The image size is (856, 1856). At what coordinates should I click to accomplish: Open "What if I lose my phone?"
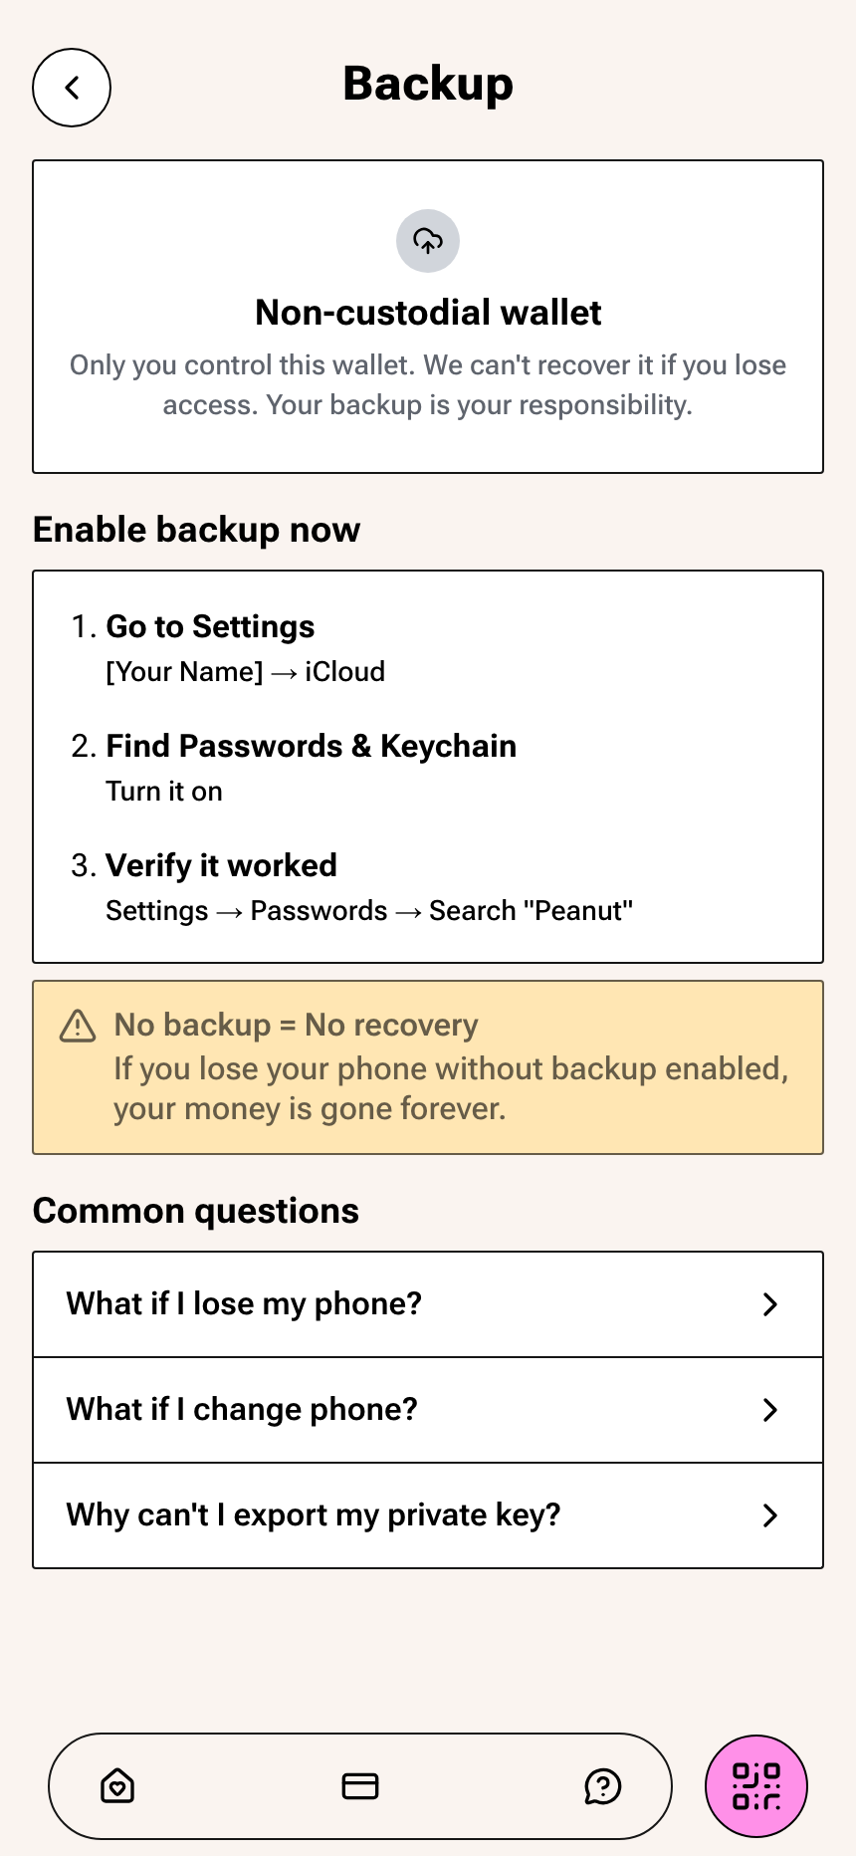pyautogui.click(x=428, y=1304)
